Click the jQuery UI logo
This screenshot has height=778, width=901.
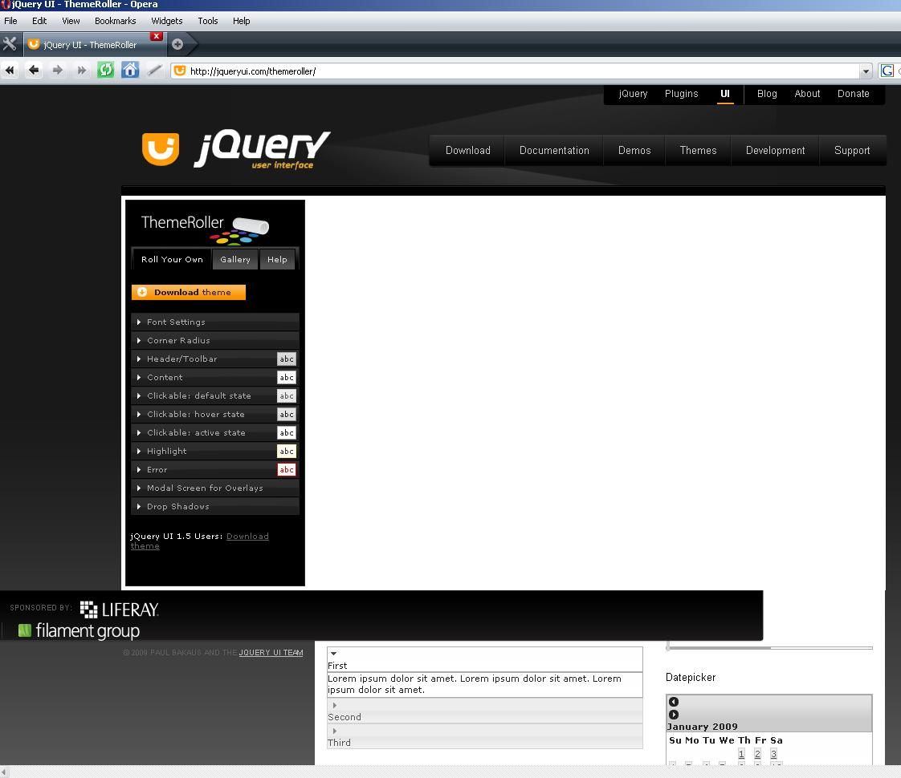click(235, 149)
